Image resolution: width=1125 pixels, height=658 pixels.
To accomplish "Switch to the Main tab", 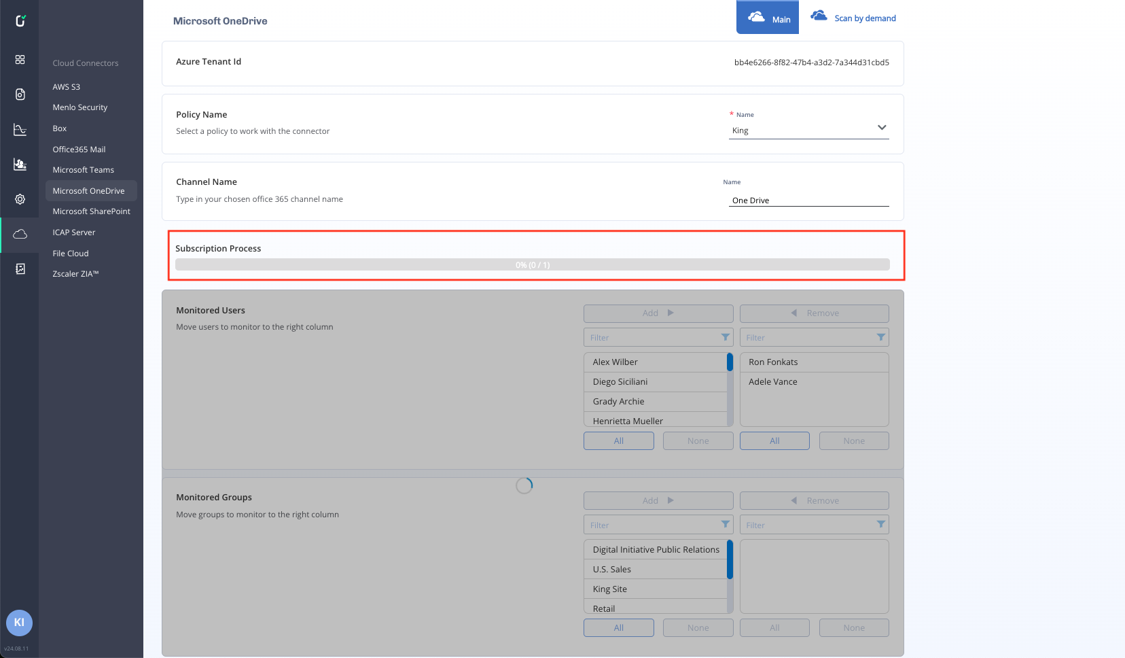I will [x=768, y=18].
